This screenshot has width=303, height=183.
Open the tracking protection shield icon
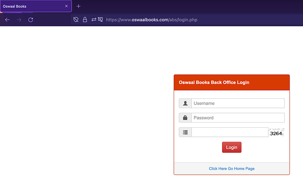76,19
